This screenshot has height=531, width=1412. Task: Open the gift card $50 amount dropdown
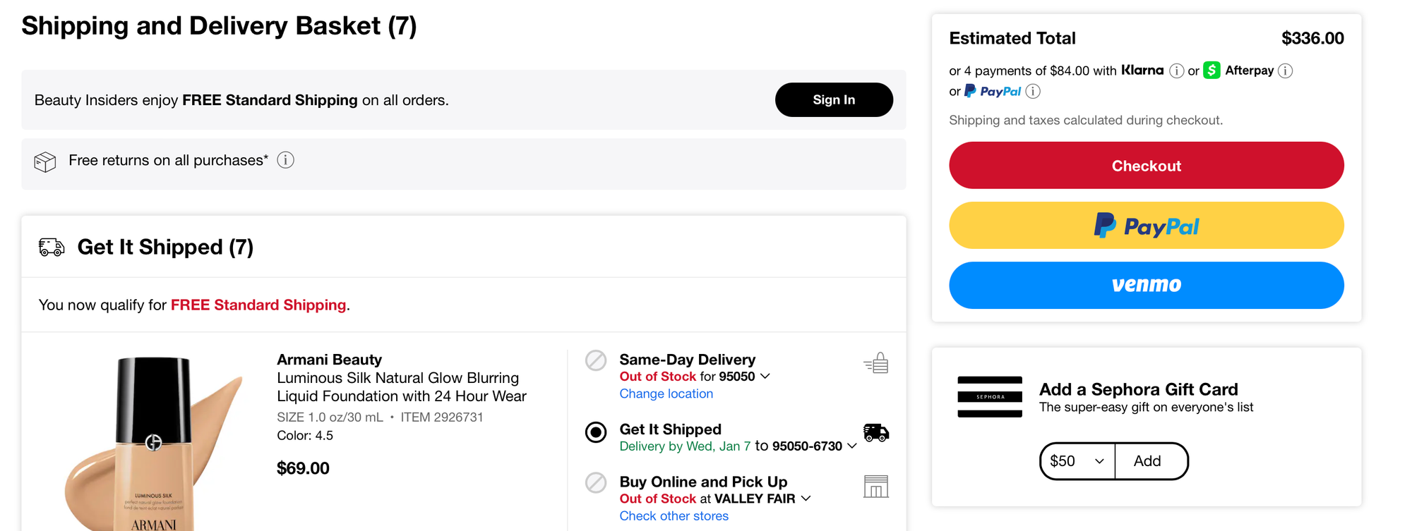(1077, 461)
